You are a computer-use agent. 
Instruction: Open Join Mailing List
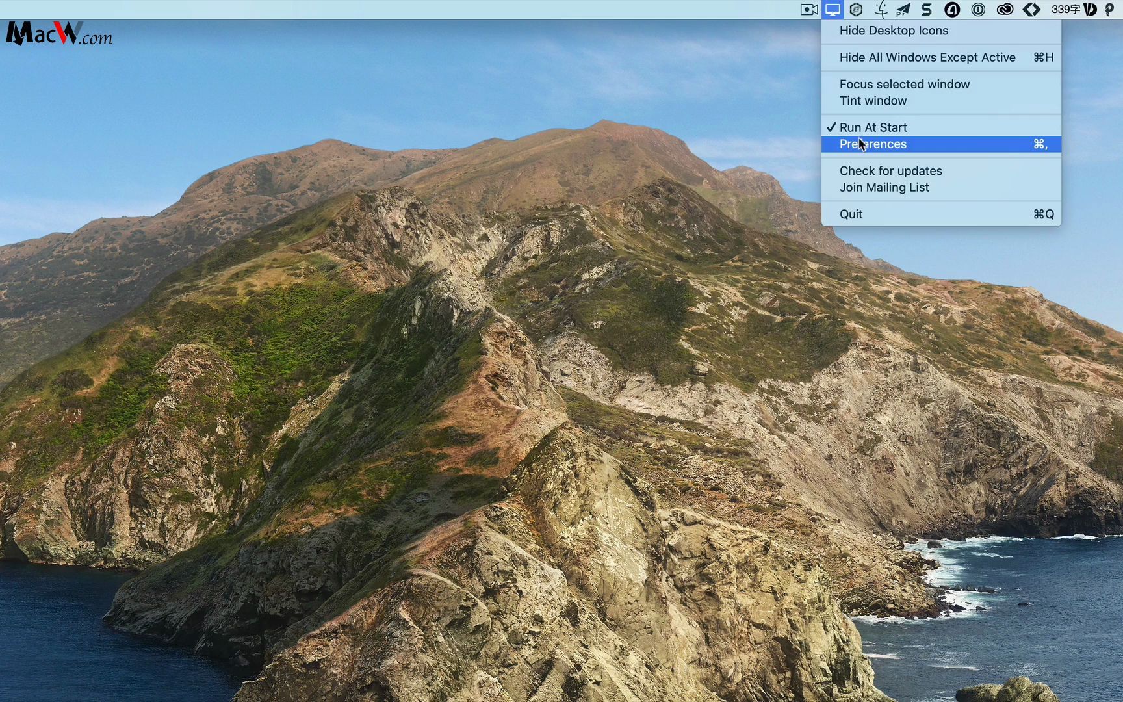coord(884,187)
